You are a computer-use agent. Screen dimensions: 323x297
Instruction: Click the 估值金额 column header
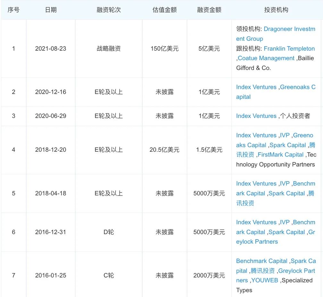(x=165, y=10)
